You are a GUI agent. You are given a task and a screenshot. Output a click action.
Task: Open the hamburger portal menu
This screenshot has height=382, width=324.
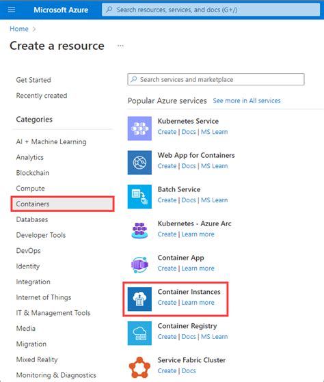(x=12, y=10)
